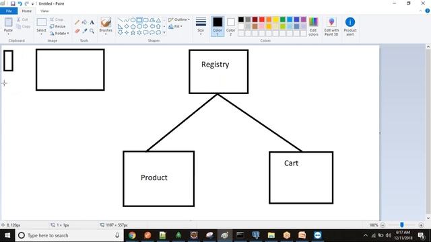Pick the purple color swatch

point(304,19)
